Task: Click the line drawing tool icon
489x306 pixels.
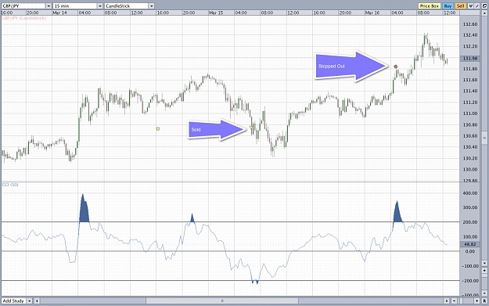Action: point(476,6)
